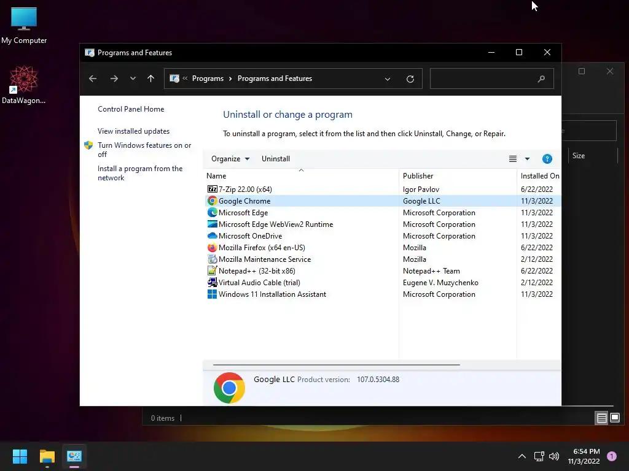Image resolution: width=629 pixels, height=471 pixels.
Task: Click the large Chrome logo in details pane
Action: [x=229, y=388]
